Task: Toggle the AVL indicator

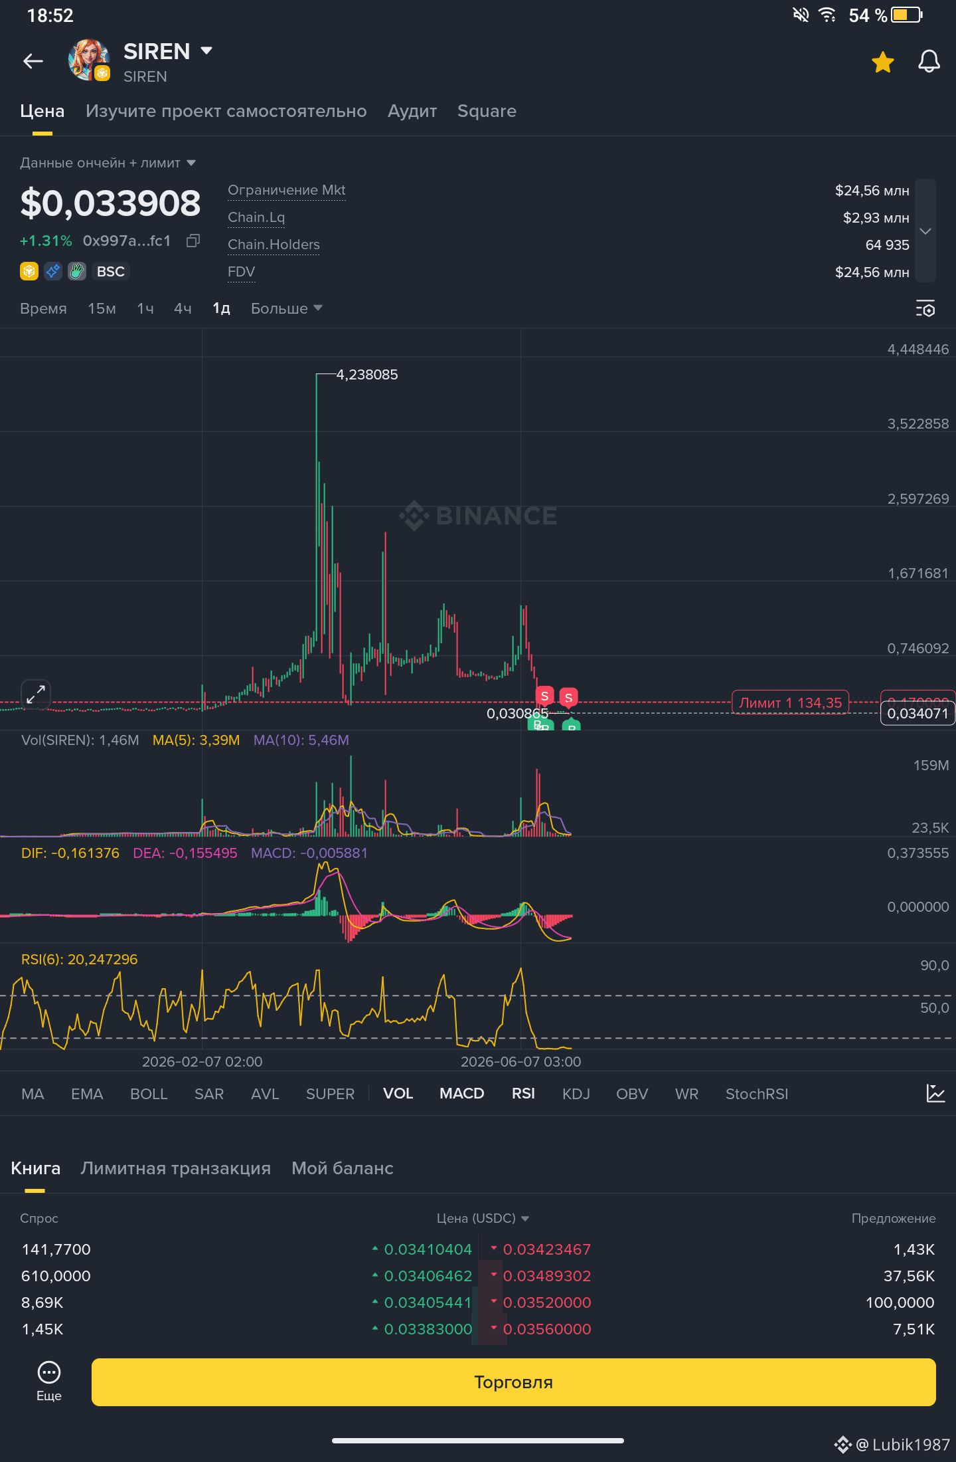Action: (265, 1094)
